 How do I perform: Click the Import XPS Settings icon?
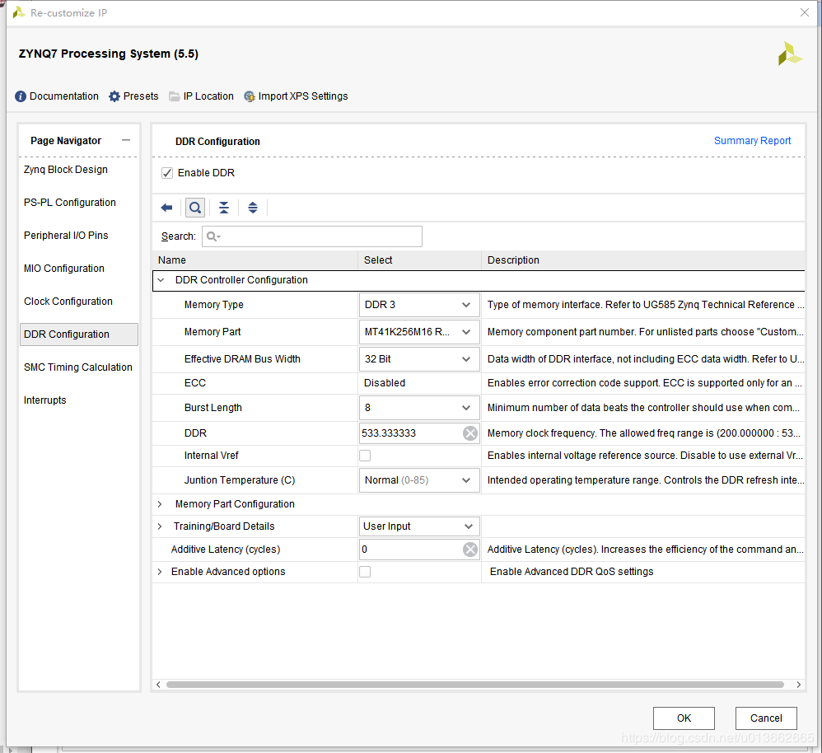tap(250, 96)
